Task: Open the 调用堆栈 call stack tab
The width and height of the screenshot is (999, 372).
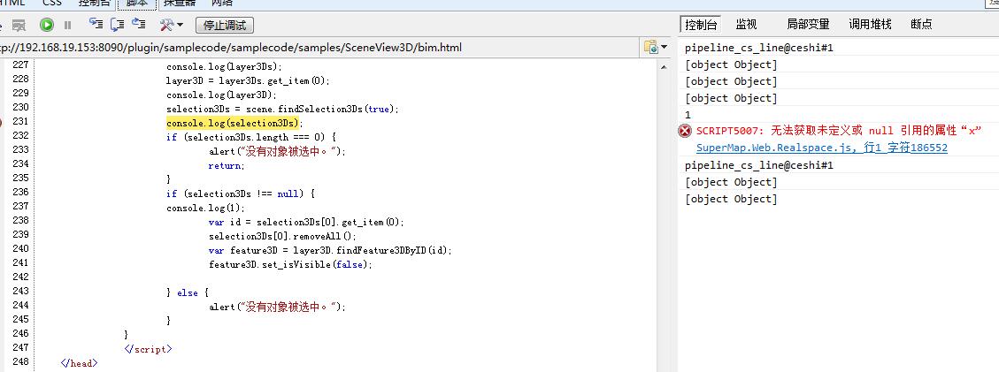Action: (870, 25)
